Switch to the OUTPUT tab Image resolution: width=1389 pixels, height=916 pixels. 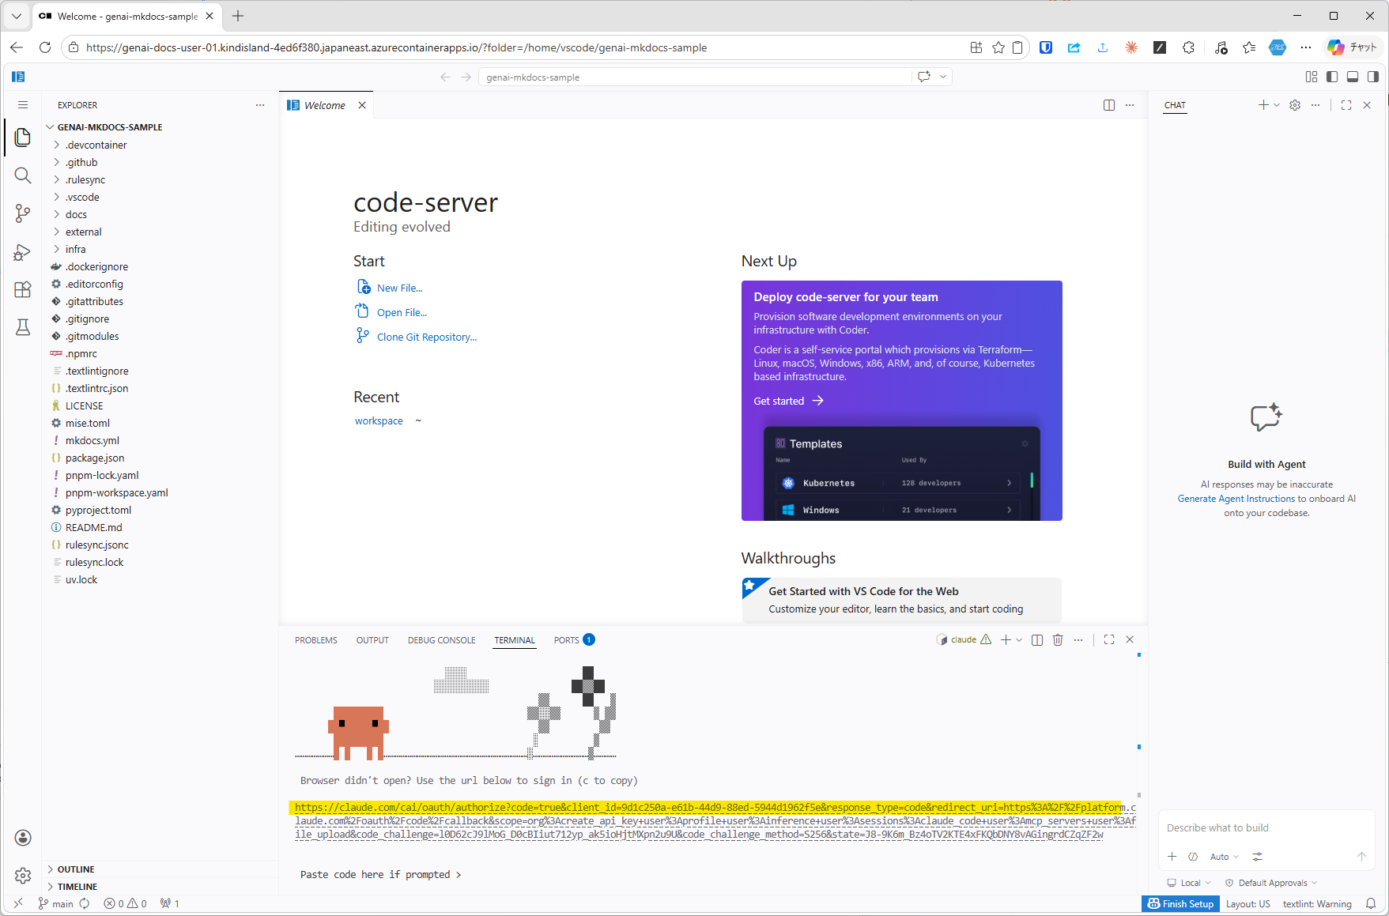(x=372, y=640)
